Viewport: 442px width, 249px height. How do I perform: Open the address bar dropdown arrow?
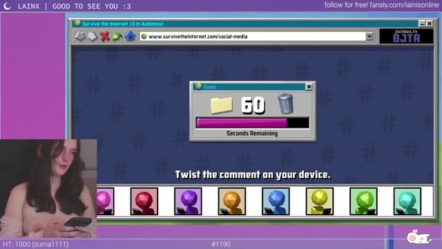[x=369, y=36]
